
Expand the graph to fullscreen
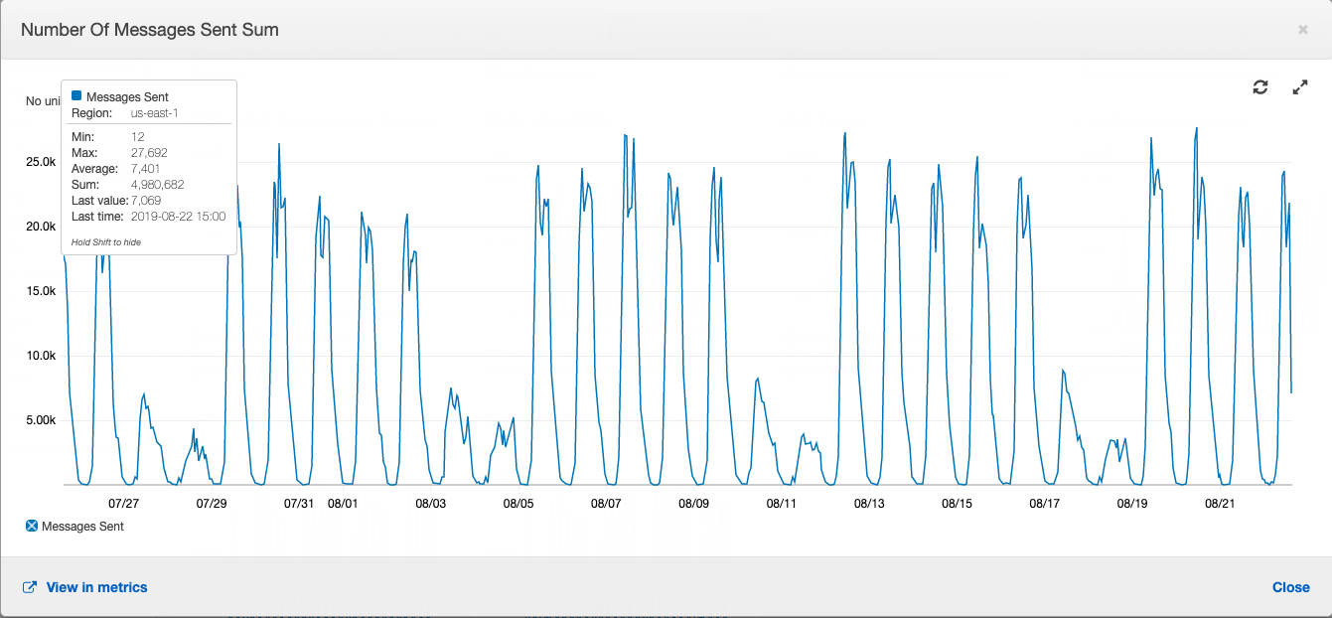pos(1299,87)
